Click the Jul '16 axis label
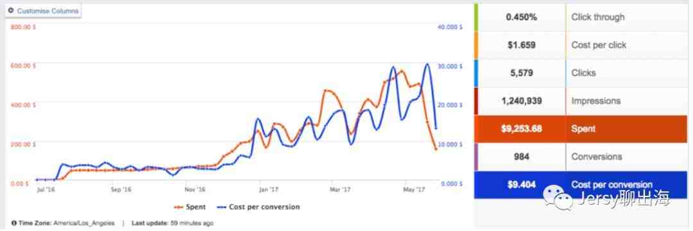The image size is (693, 231). (46, 190)
